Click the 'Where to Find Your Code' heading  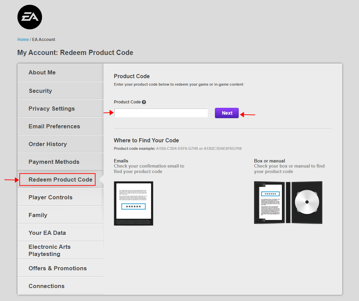[146, 140]
